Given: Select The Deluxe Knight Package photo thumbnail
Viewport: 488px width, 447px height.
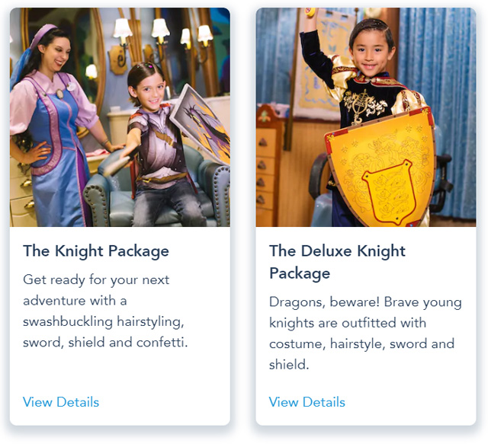Looking at the screenshot, I should point(366,117).
